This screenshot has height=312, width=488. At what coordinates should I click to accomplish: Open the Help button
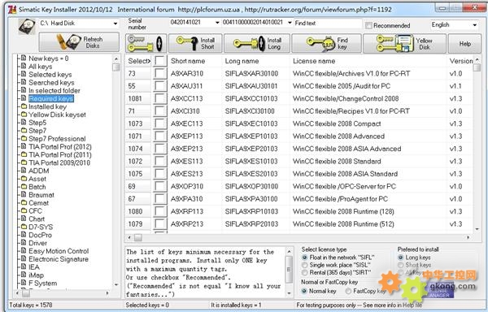click(x=464, y=44)
